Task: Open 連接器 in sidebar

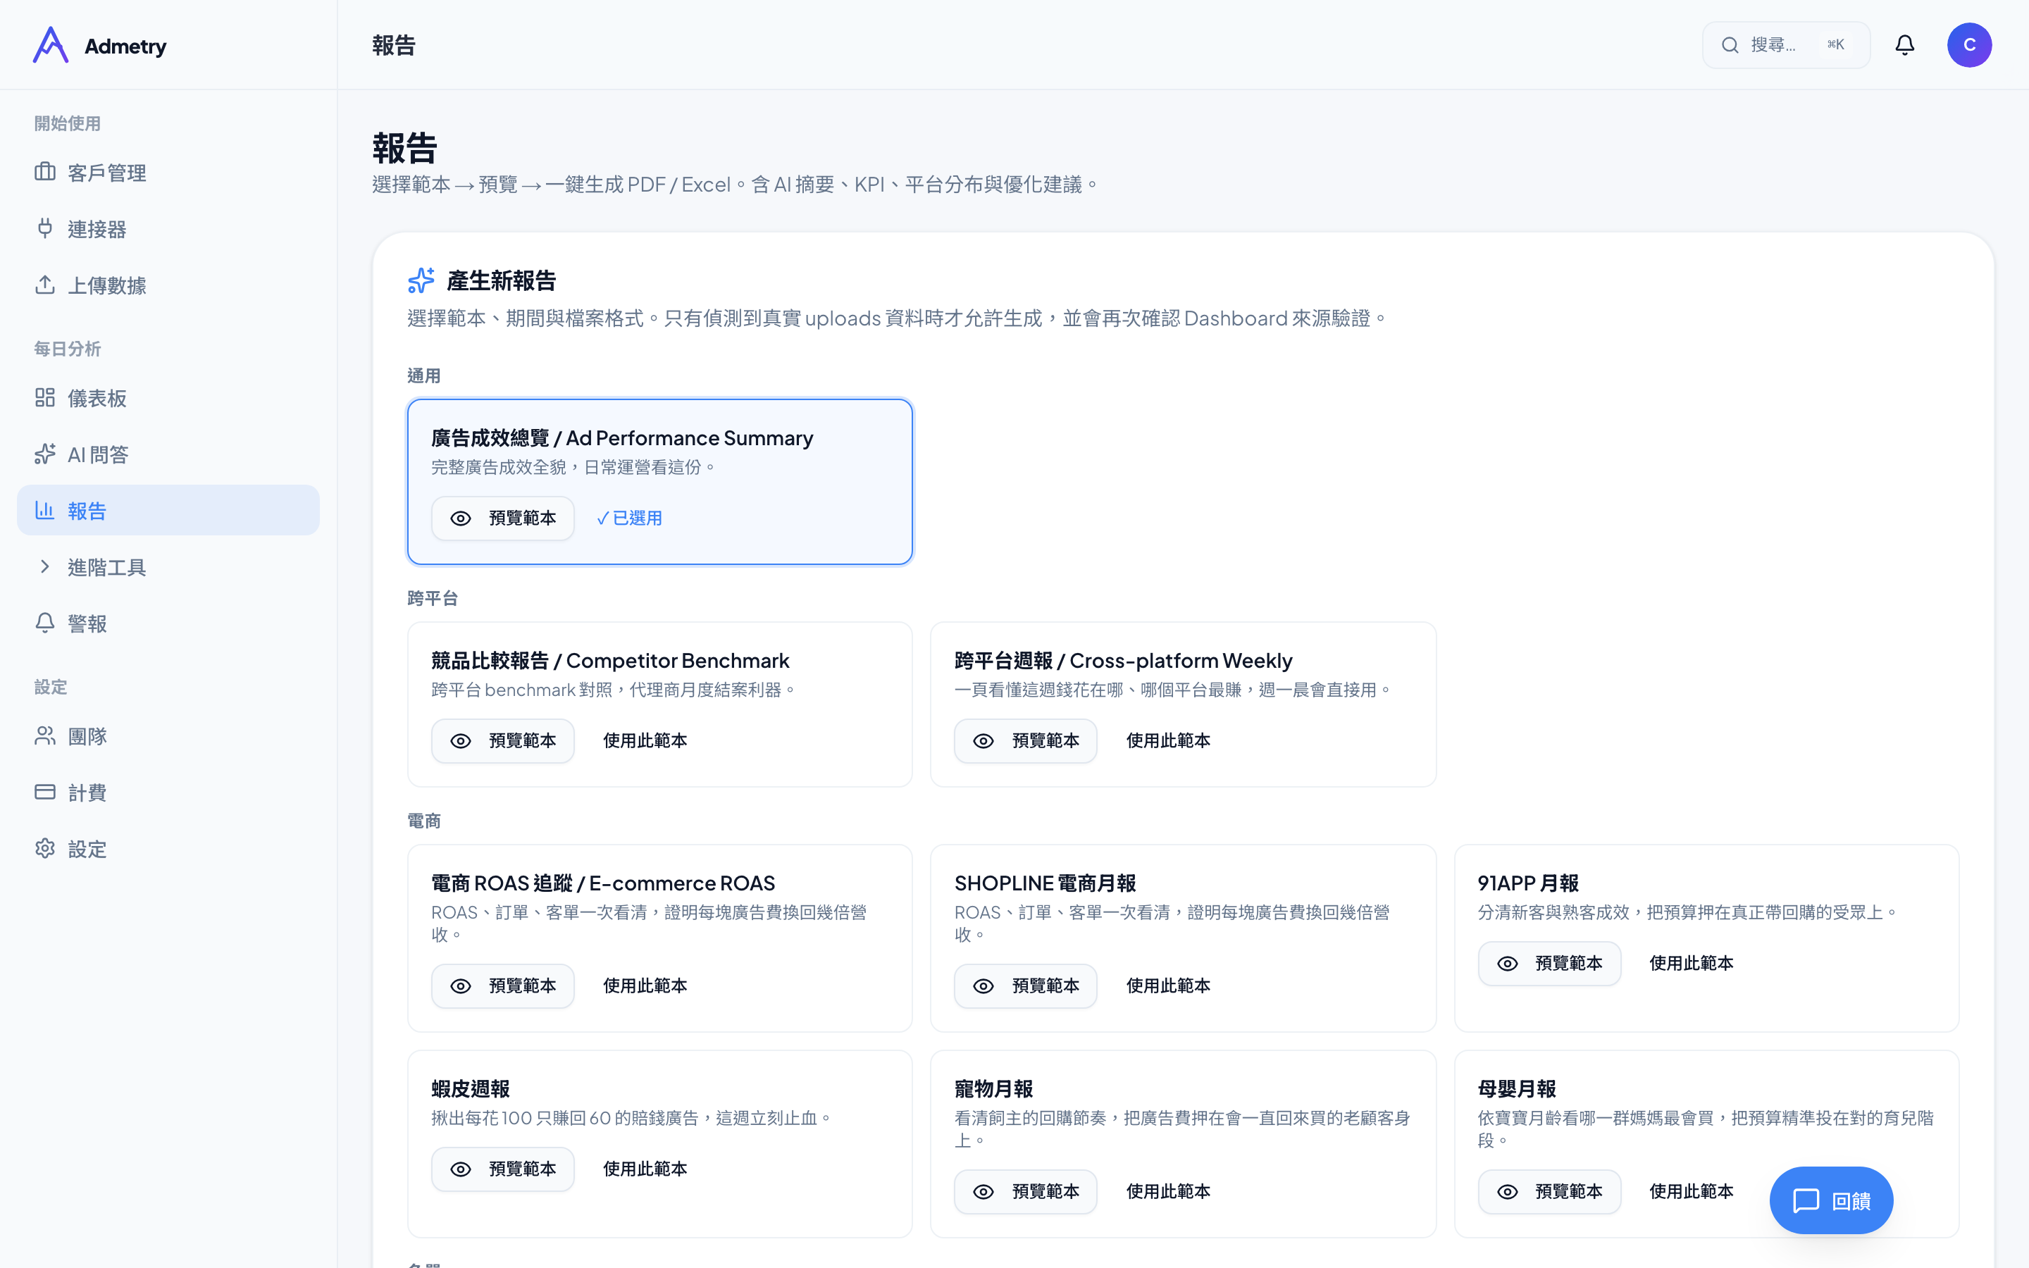Action: click(x=168, y=228)
